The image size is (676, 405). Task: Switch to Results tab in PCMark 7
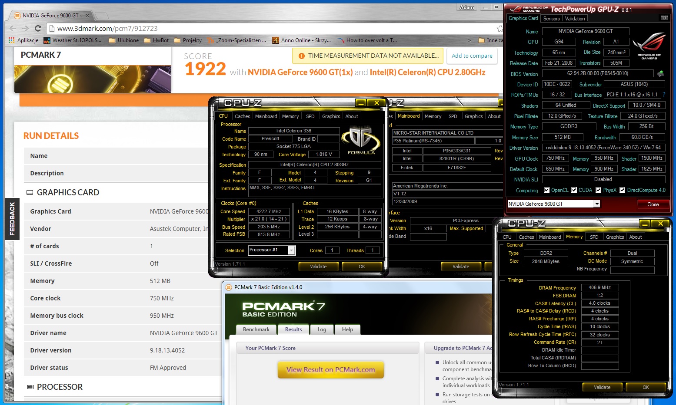tap(293, 329)
